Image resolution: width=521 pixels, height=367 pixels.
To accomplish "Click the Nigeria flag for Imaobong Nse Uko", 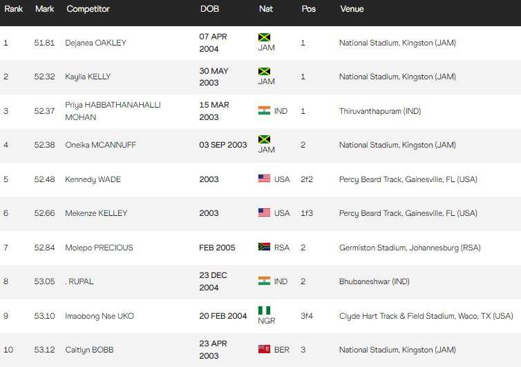I will [264, 310].
